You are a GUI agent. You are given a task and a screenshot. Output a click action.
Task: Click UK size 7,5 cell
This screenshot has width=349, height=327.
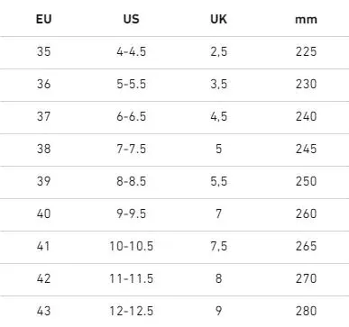coord(218,246)
